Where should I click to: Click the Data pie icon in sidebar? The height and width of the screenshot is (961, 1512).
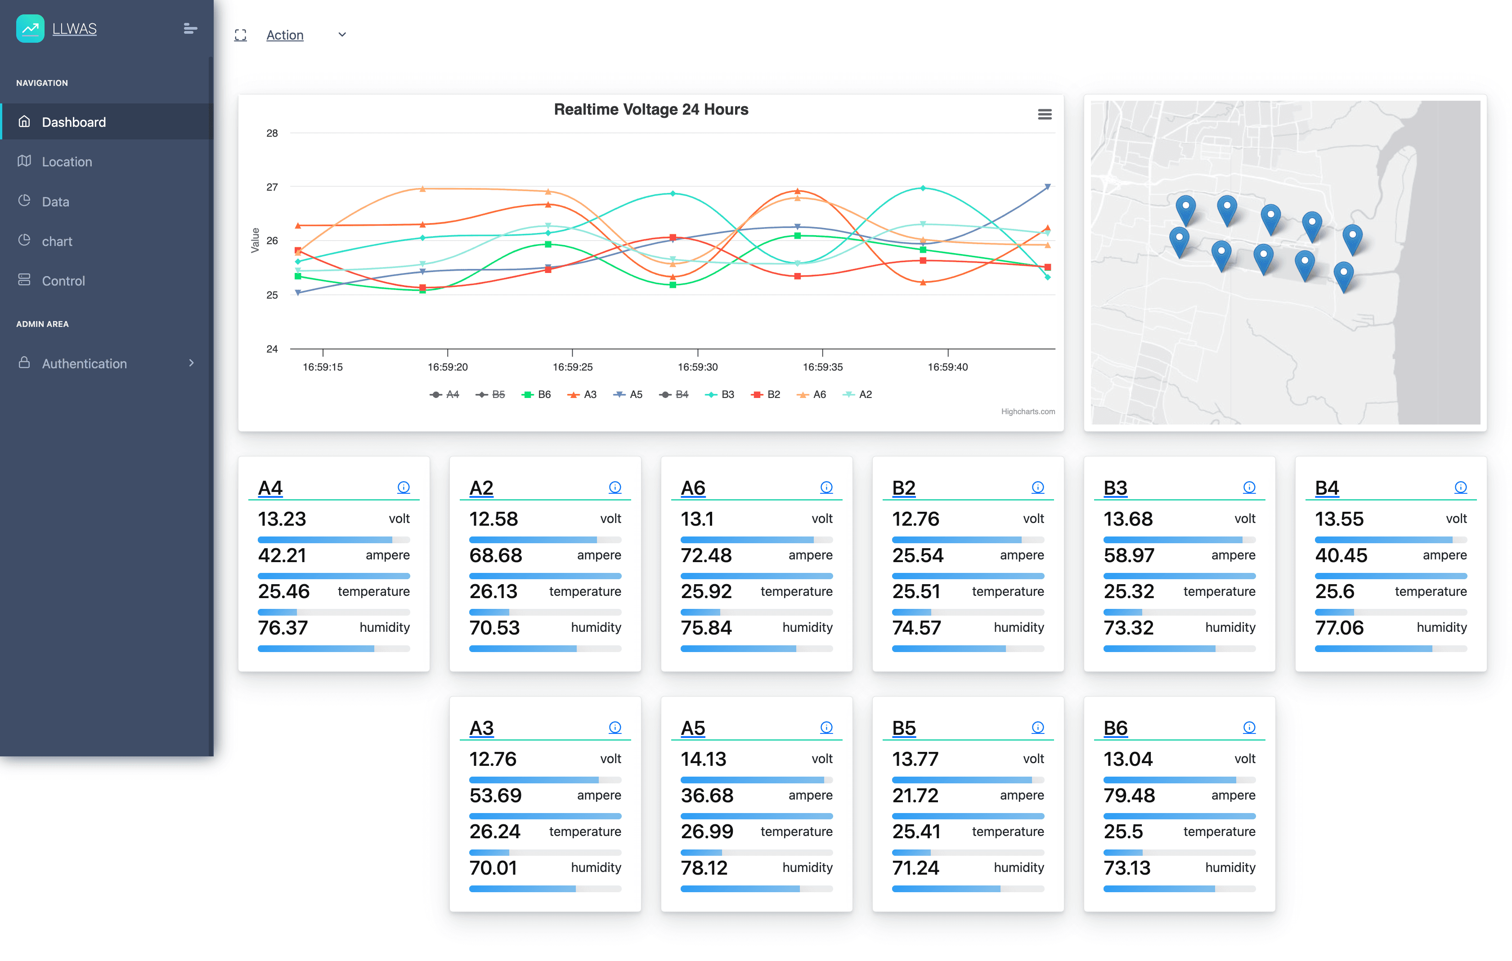click(x=24, y=201)
